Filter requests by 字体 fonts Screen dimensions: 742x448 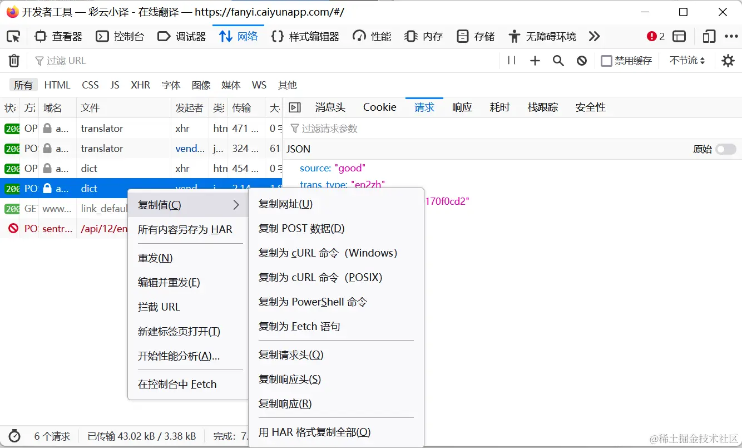[171, 85]
